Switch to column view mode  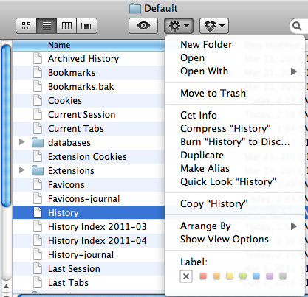coord(66,26)
